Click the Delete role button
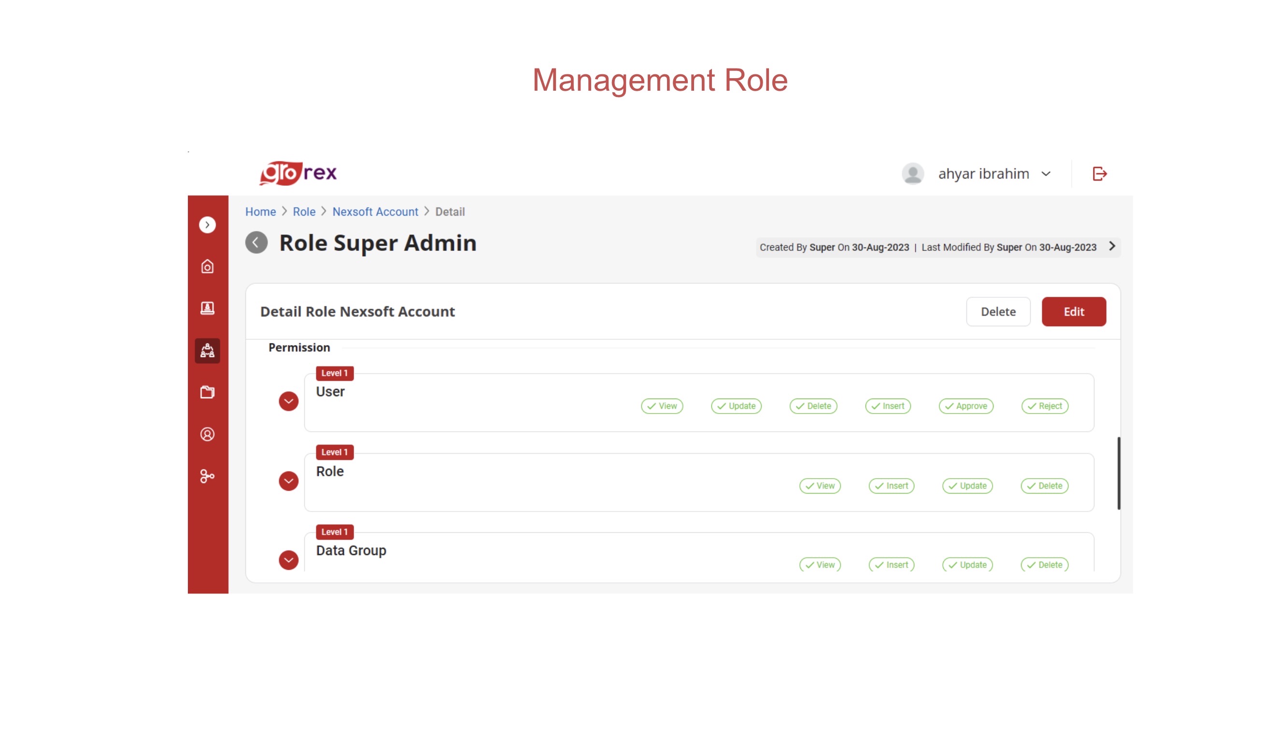This screenshot has height=746, width=1278. 997,312
